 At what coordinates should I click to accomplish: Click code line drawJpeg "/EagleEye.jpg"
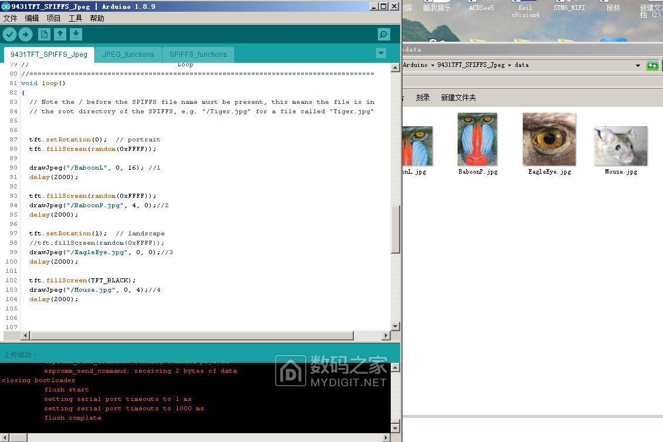click(101, 252)
